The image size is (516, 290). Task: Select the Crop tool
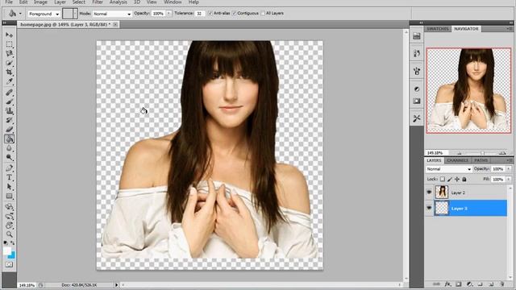[x=9, y=72]
